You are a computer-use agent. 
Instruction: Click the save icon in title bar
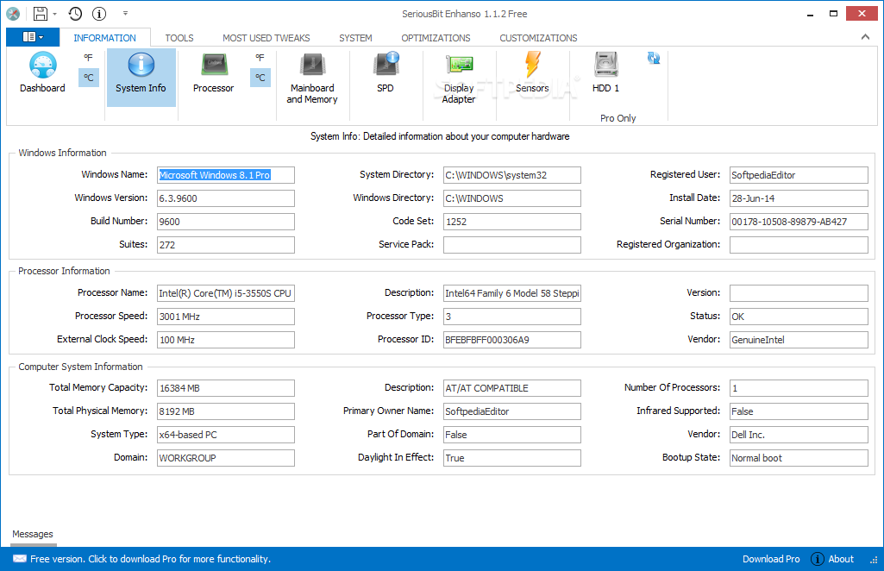tap(40, 14)
